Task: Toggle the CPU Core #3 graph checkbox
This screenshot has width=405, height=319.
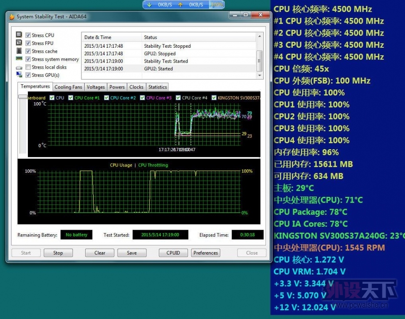Action: [x=142, y=98]
